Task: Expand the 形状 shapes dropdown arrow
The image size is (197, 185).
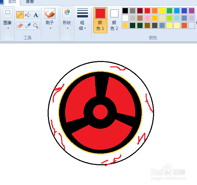Action: coord(67,28)
